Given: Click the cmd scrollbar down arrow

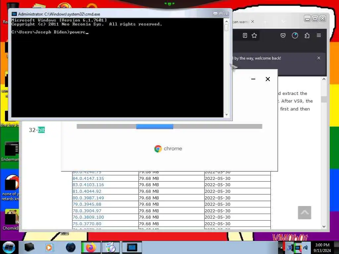Looking at the screenshot, I should (x=226, y=115).
